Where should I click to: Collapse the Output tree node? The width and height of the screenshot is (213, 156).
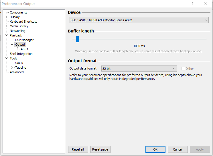click(x=12, y=45)
